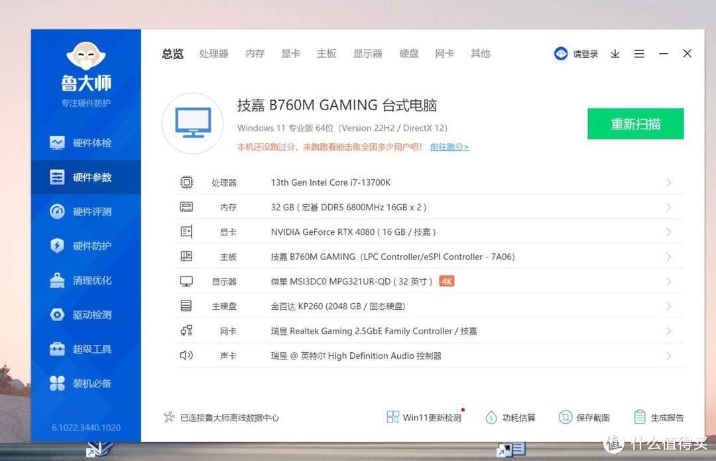Click the download arrow icon in title bar
This screenshot has height=461, width=716.
tap(615, 54)
